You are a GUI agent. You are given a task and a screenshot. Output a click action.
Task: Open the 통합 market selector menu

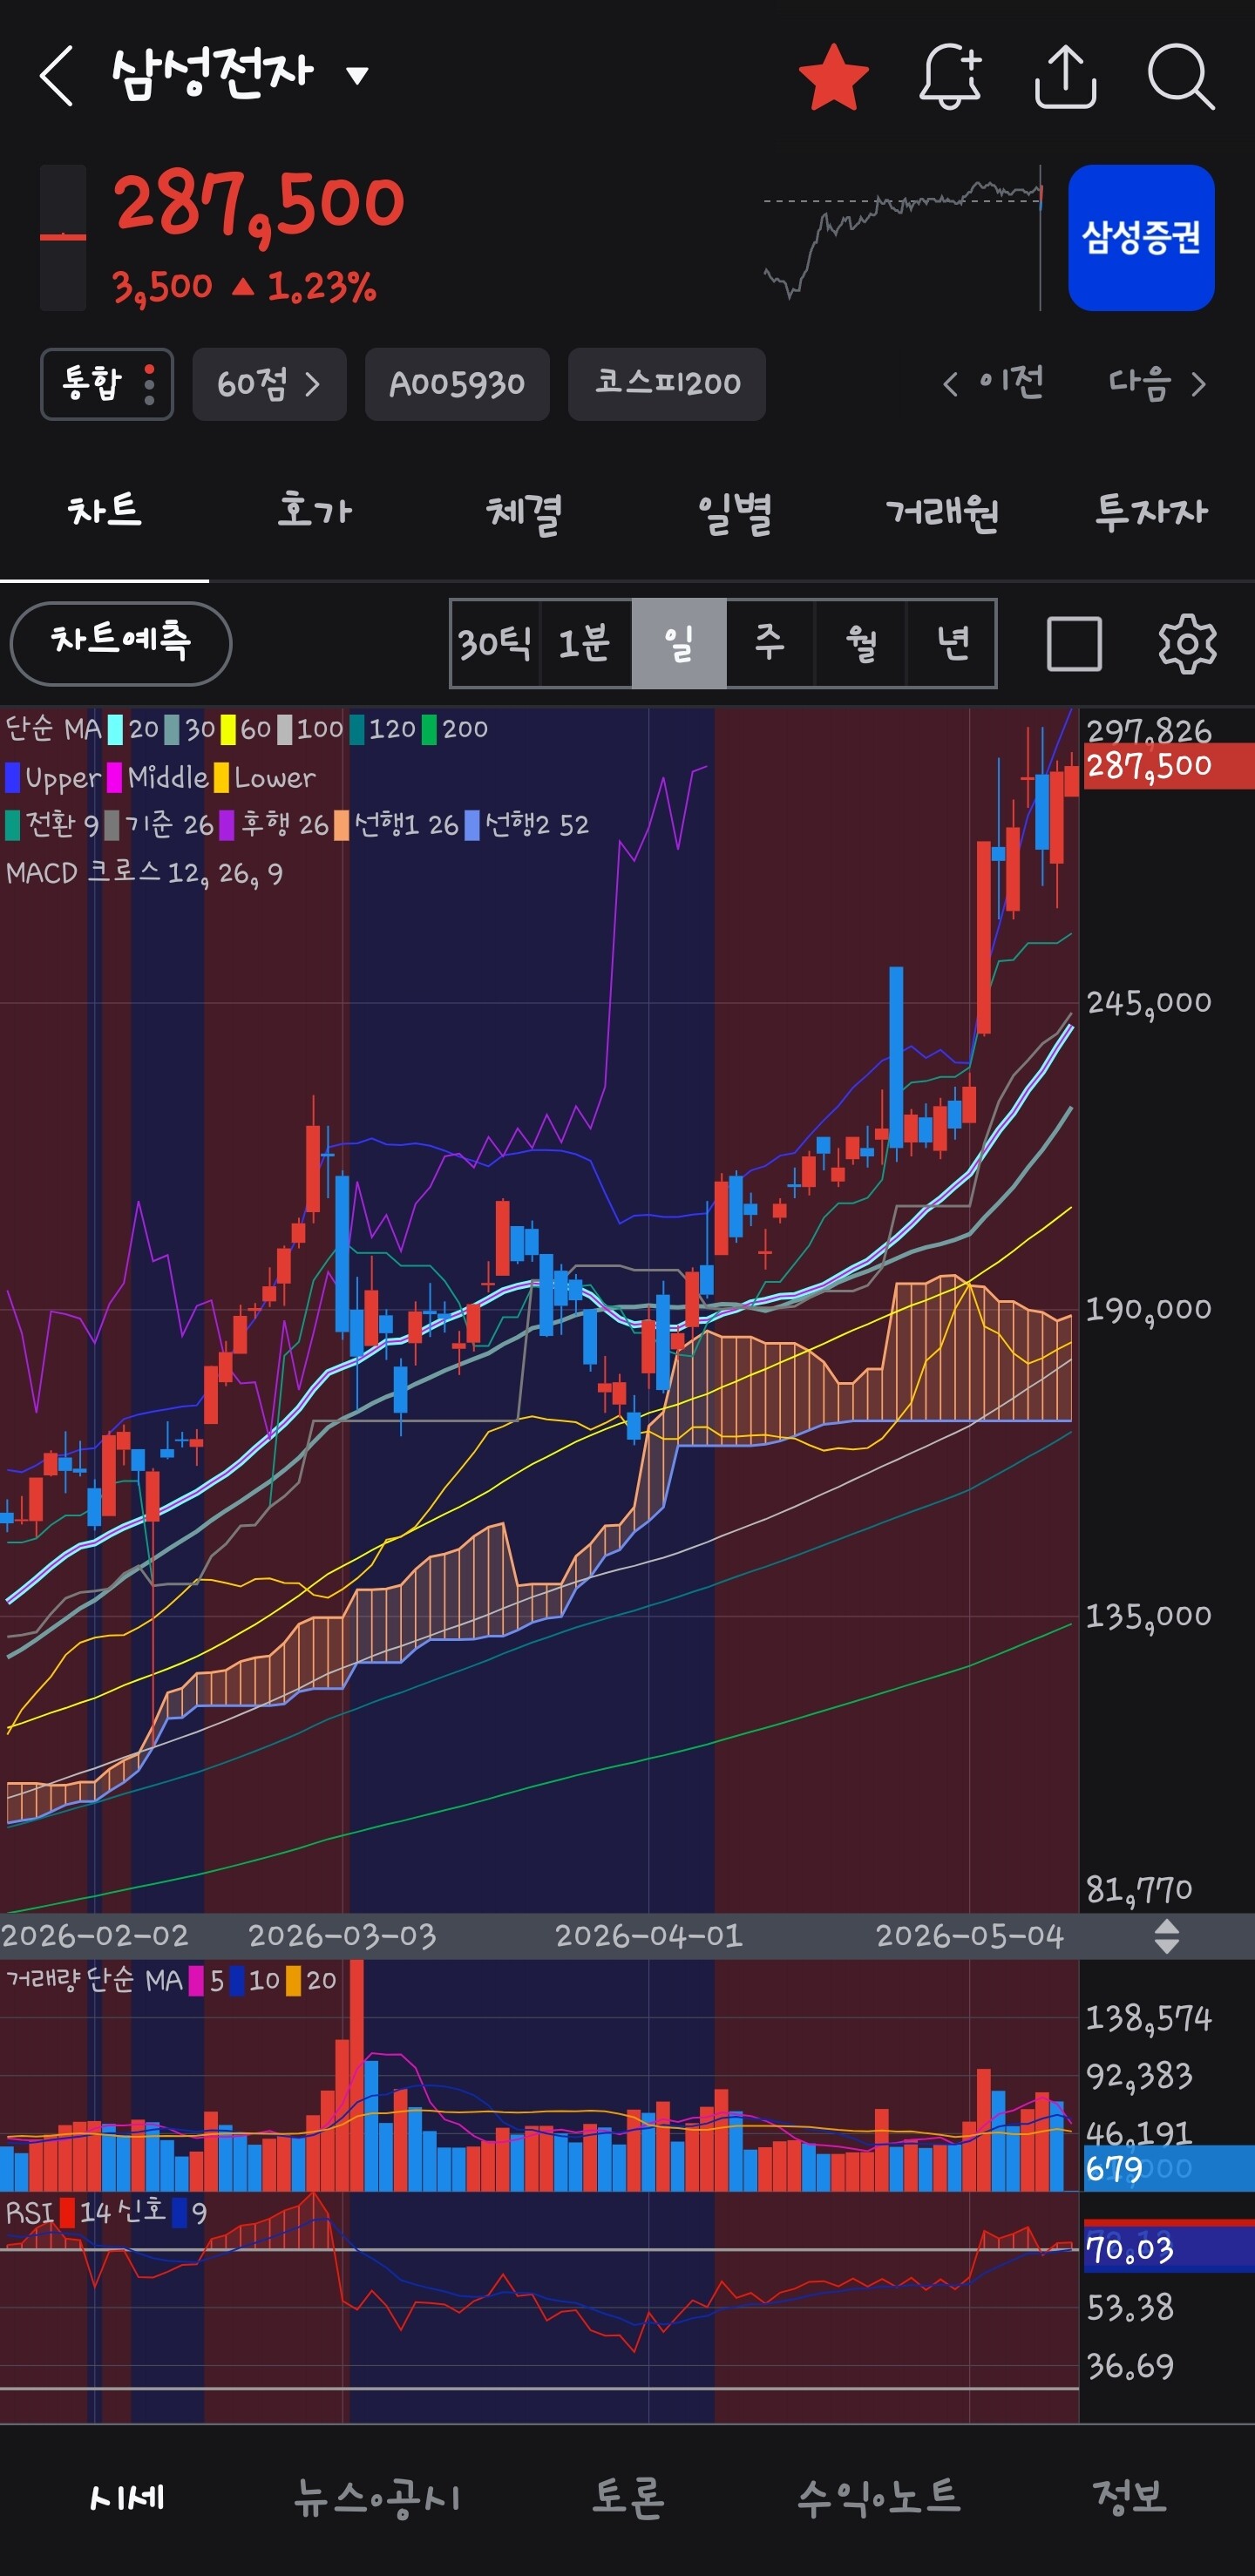(107, 384)
